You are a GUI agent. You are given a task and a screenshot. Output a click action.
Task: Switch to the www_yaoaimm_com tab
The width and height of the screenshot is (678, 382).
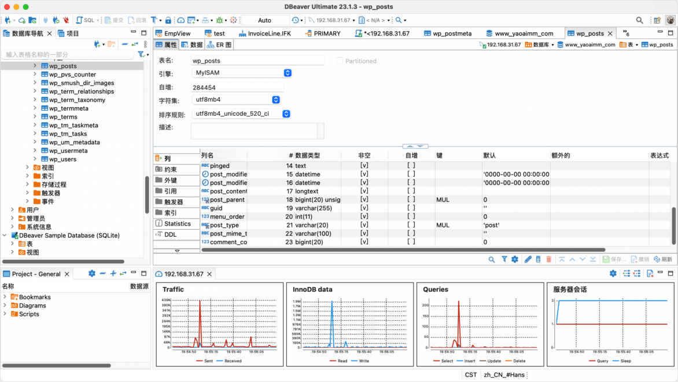click(519, 34)
